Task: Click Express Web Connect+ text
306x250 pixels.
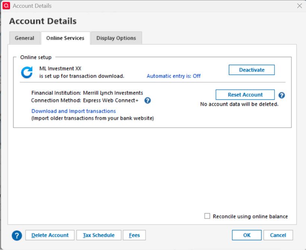Action: 111,101
